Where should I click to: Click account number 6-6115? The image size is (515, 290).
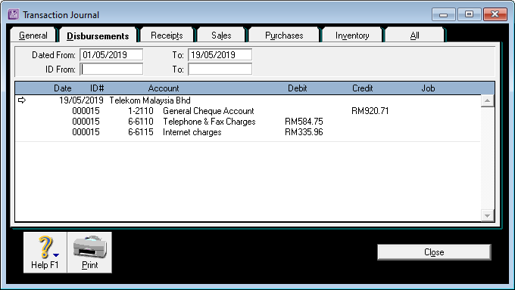pyautogui.click(x=141, y=132)
